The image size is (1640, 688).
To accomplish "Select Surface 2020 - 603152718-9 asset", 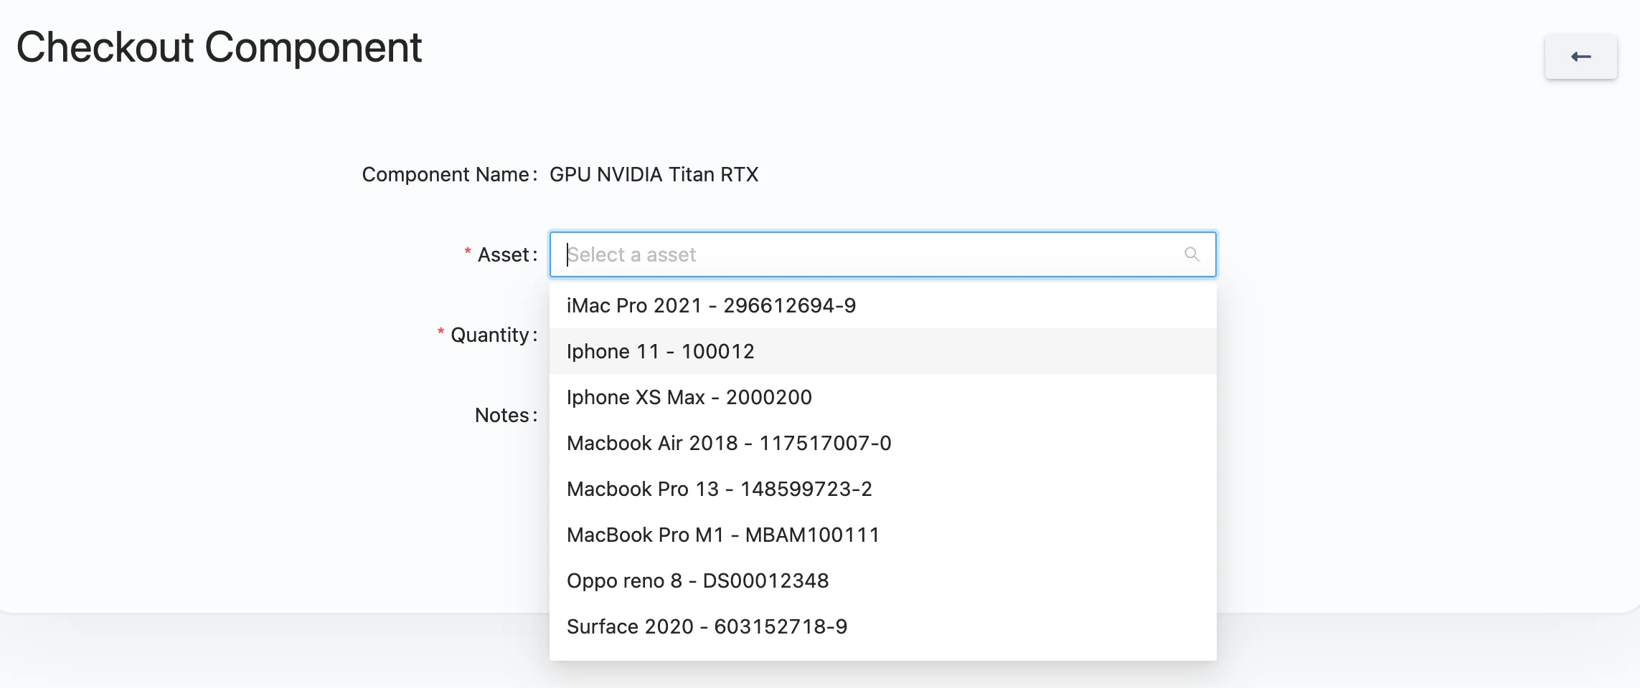I will tap(707, 626).
